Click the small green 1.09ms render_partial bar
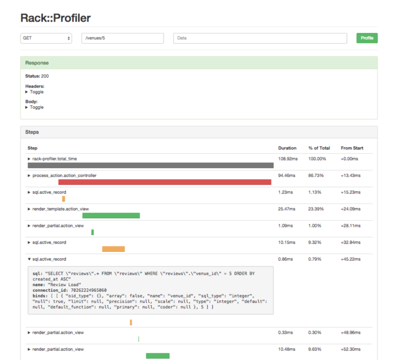Screen dimensions: 398x360 pos(93,232)
